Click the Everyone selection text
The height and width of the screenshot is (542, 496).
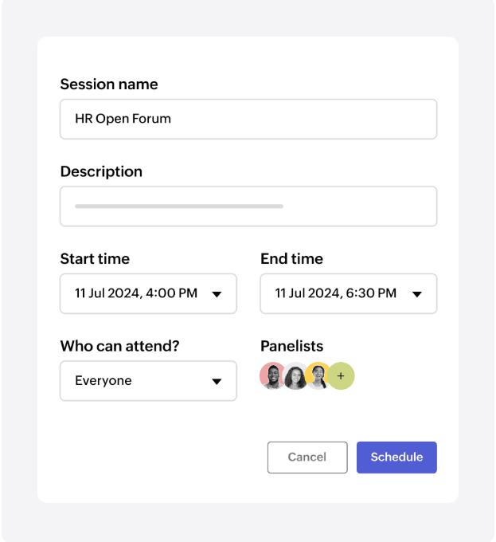103,381
